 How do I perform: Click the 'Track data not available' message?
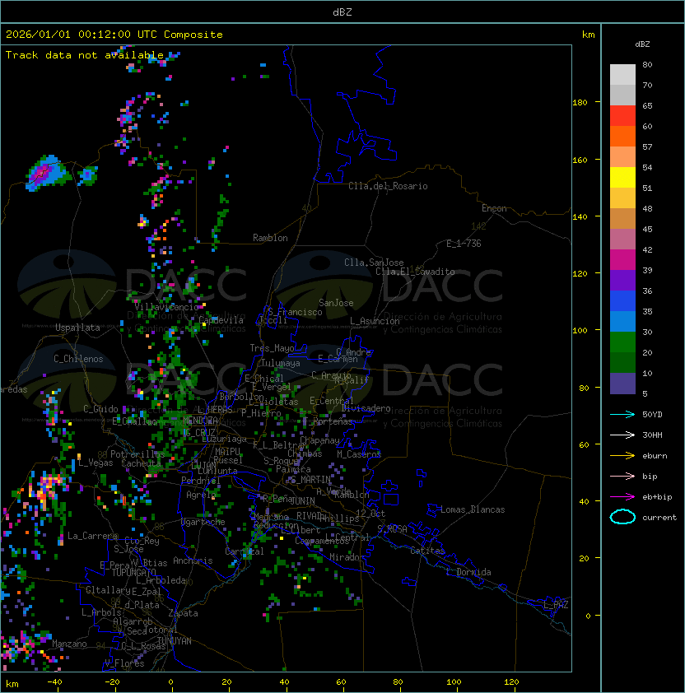click(x=85, y=55)
